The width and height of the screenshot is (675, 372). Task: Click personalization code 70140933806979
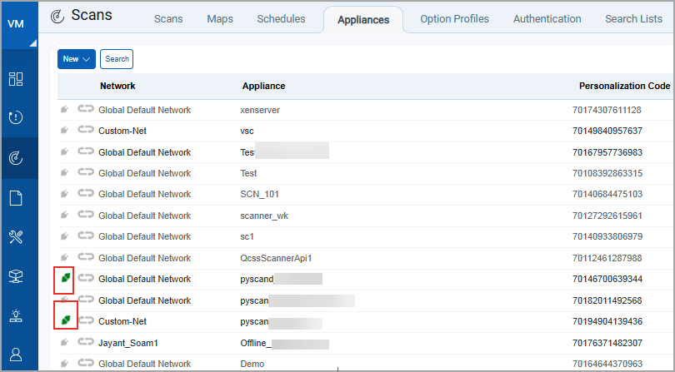coord(607,236)
